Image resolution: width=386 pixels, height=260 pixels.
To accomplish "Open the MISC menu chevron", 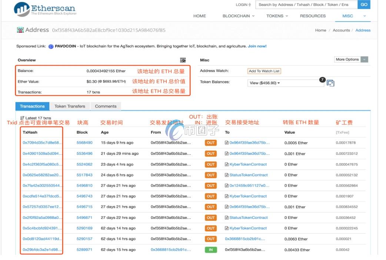I will 363,16.
